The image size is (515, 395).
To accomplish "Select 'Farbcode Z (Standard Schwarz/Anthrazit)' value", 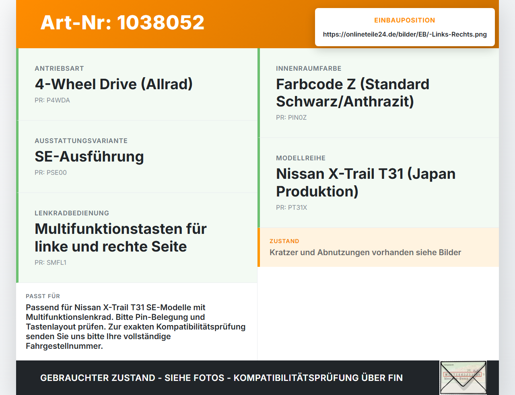I will (353, 93).
